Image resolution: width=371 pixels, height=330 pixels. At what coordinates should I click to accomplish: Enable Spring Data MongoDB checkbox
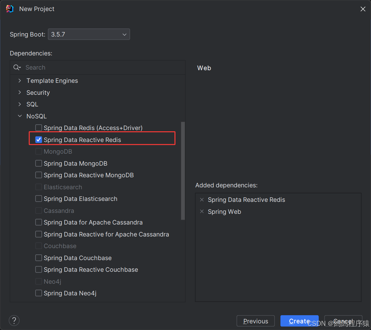tap(39, 163)
